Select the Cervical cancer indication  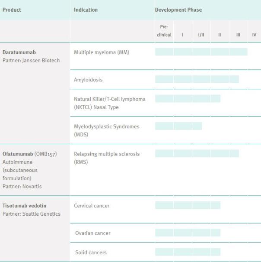click(92, 206)
